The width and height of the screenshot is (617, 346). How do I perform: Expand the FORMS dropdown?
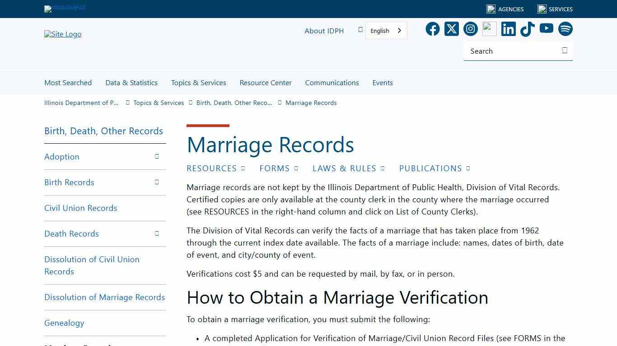296,168
